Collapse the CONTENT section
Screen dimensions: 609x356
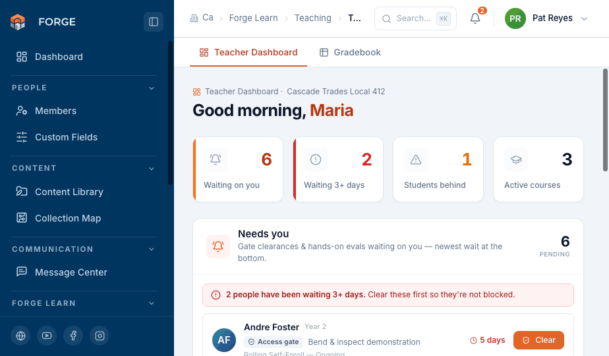(x=152, y=169)
